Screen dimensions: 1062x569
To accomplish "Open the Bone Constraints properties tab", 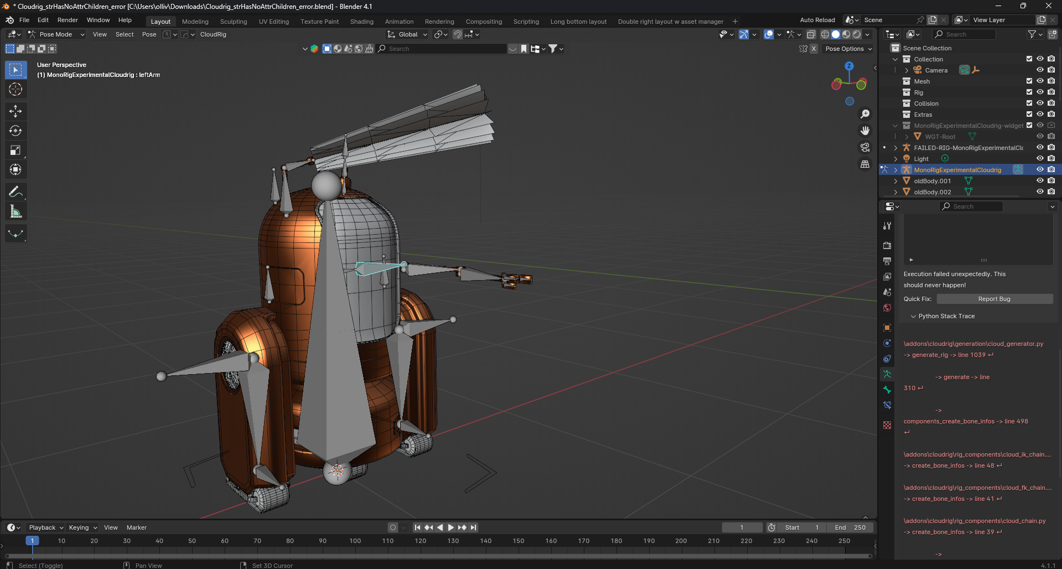I will coord(887,405).
